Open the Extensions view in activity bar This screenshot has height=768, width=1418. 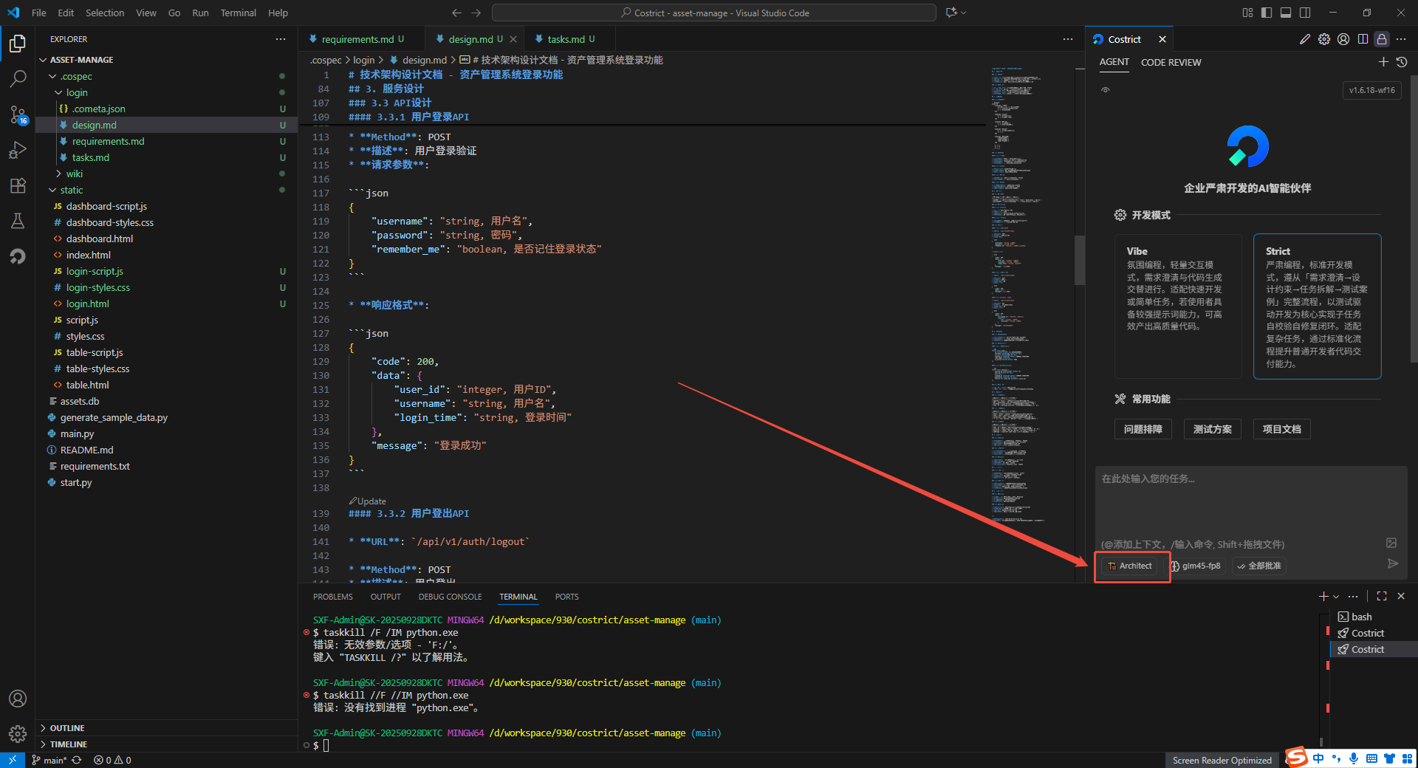tap(18, 185)
